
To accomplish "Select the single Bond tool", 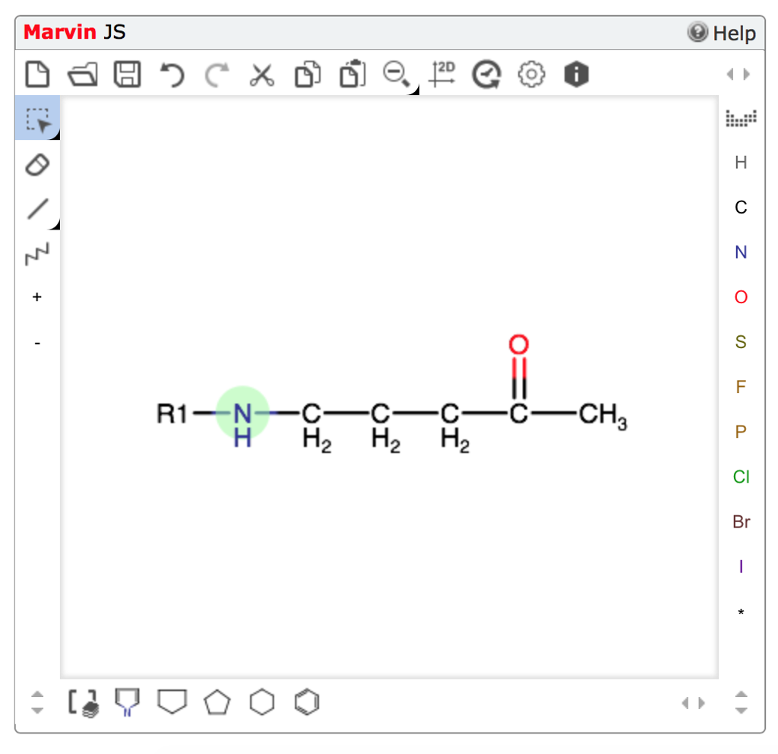I will [x=37, y=208].
